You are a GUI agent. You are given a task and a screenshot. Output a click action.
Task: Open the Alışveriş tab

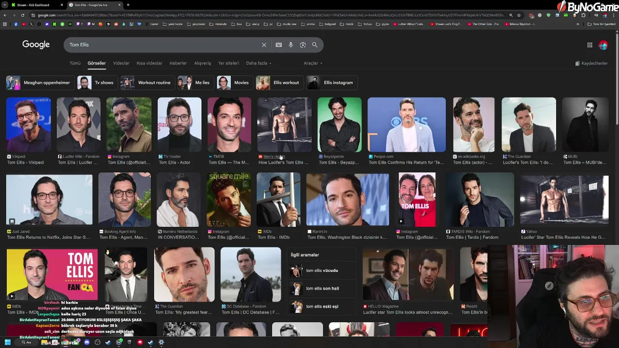coord(203,63)
